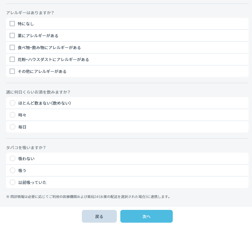Click the 吸わない label text
Image resolution: width=252 pixels, height=225 pixels.
(26, 159)
